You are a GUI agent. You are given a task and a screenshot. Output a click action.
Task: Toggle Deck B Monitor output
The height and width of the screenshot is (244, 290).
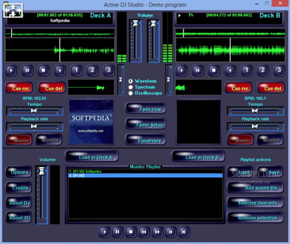(x=270, y=140)
